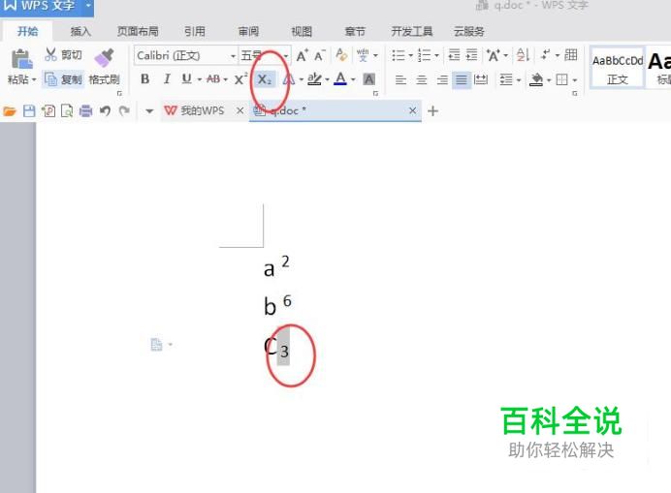The width and height of the screenshot is (671, 493).
Task: Click the clear formatting eraser icon
Action: pos(341,55)
